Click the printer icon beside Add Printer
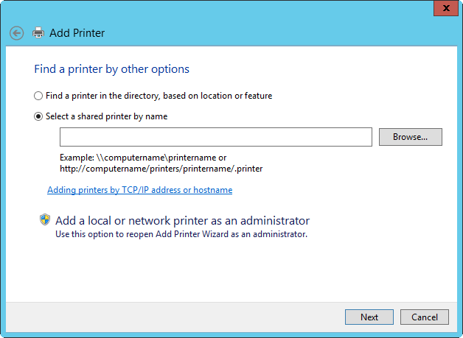463x338 pixels. click(x=38, y=33)
